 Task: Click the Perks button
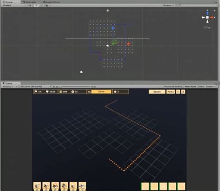point(170,92)
